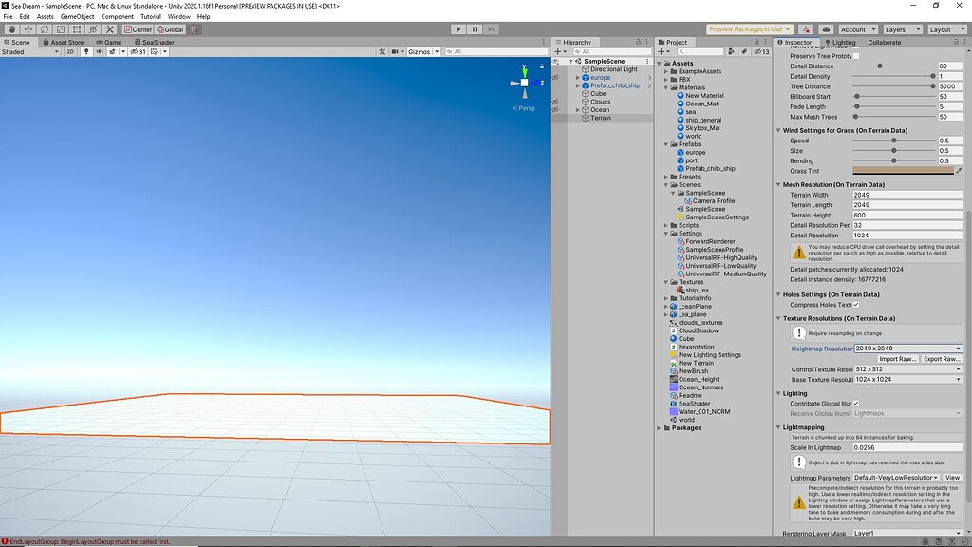972x547 pixels.
Task: Select the Rect tool
Action: pos(75,29)
